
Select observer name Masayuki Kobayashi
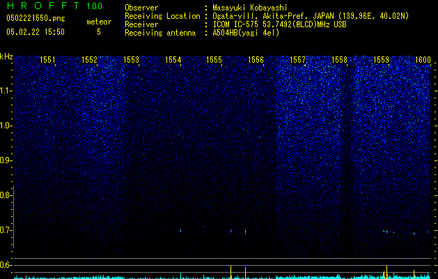(x=250, y=8)
